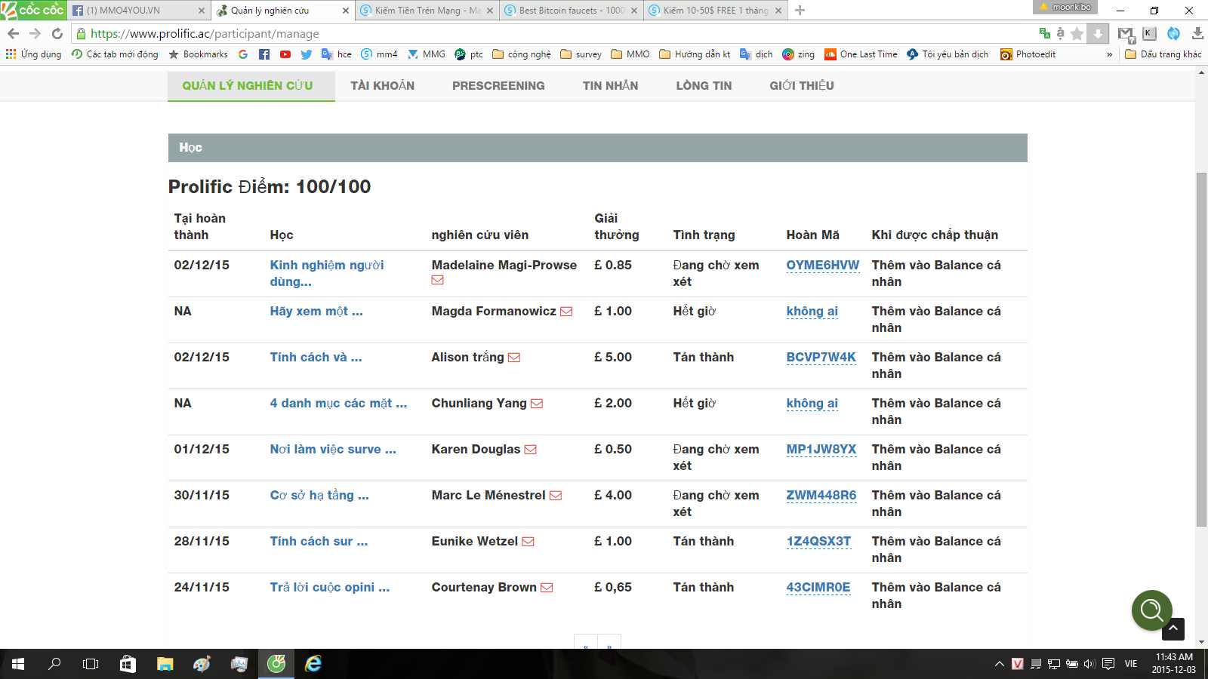Screen dimensions: 1208x679
Task: Open the Google bookmark icon
Action: (243, 54)
